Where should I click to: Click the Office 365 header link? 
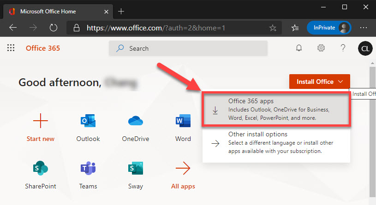[x=43, y=48]
